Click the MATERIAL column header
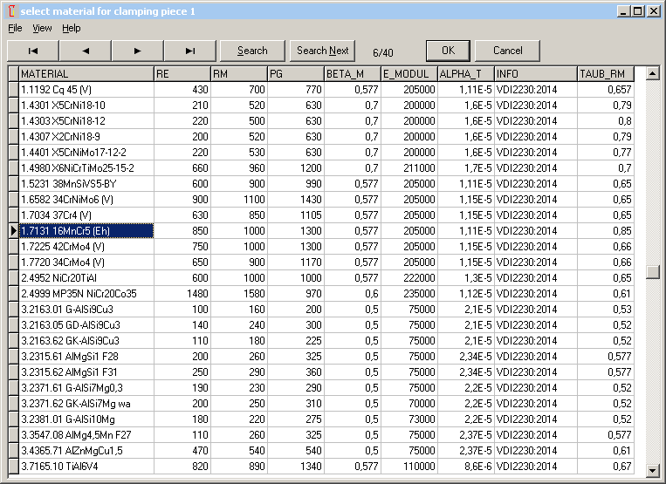The height and width of the screenshot is (484, 666). coord(86,74)
